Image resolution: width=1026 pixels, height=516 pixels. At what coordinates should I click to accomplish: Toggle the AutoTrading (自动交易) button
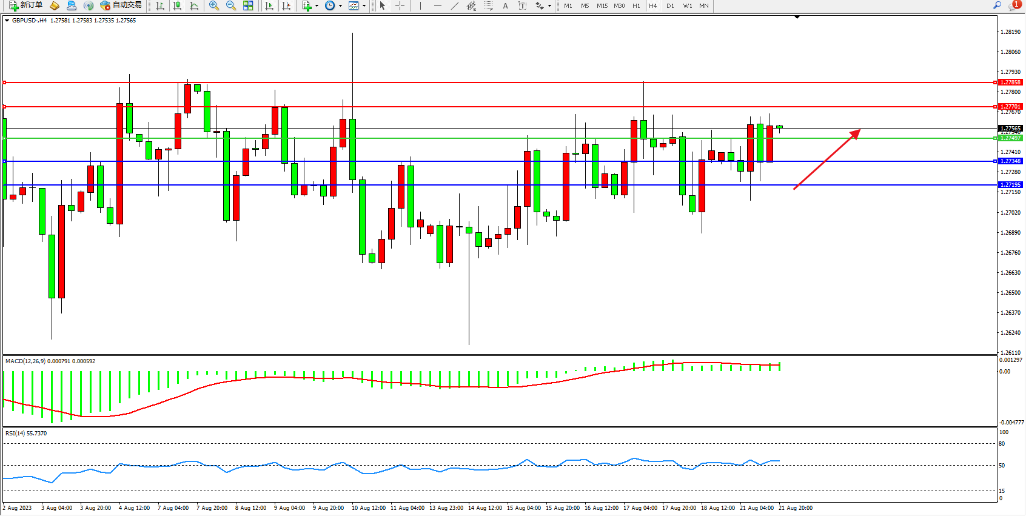121,5
